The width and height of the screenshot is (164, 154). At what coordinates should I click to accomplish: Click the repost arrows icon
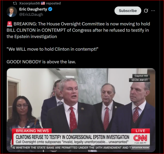(x=15, y=3)
